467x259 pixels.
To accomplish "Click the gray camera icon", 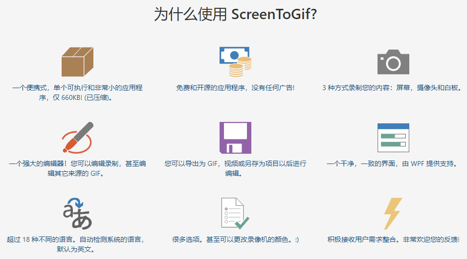I will click(393, 62).
